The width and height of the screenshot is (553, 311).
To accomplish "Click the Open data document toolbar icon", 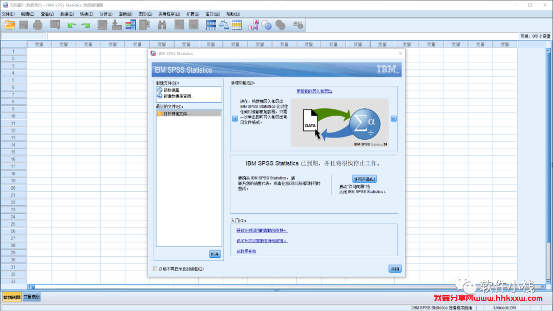I will [x=10, y=25].
